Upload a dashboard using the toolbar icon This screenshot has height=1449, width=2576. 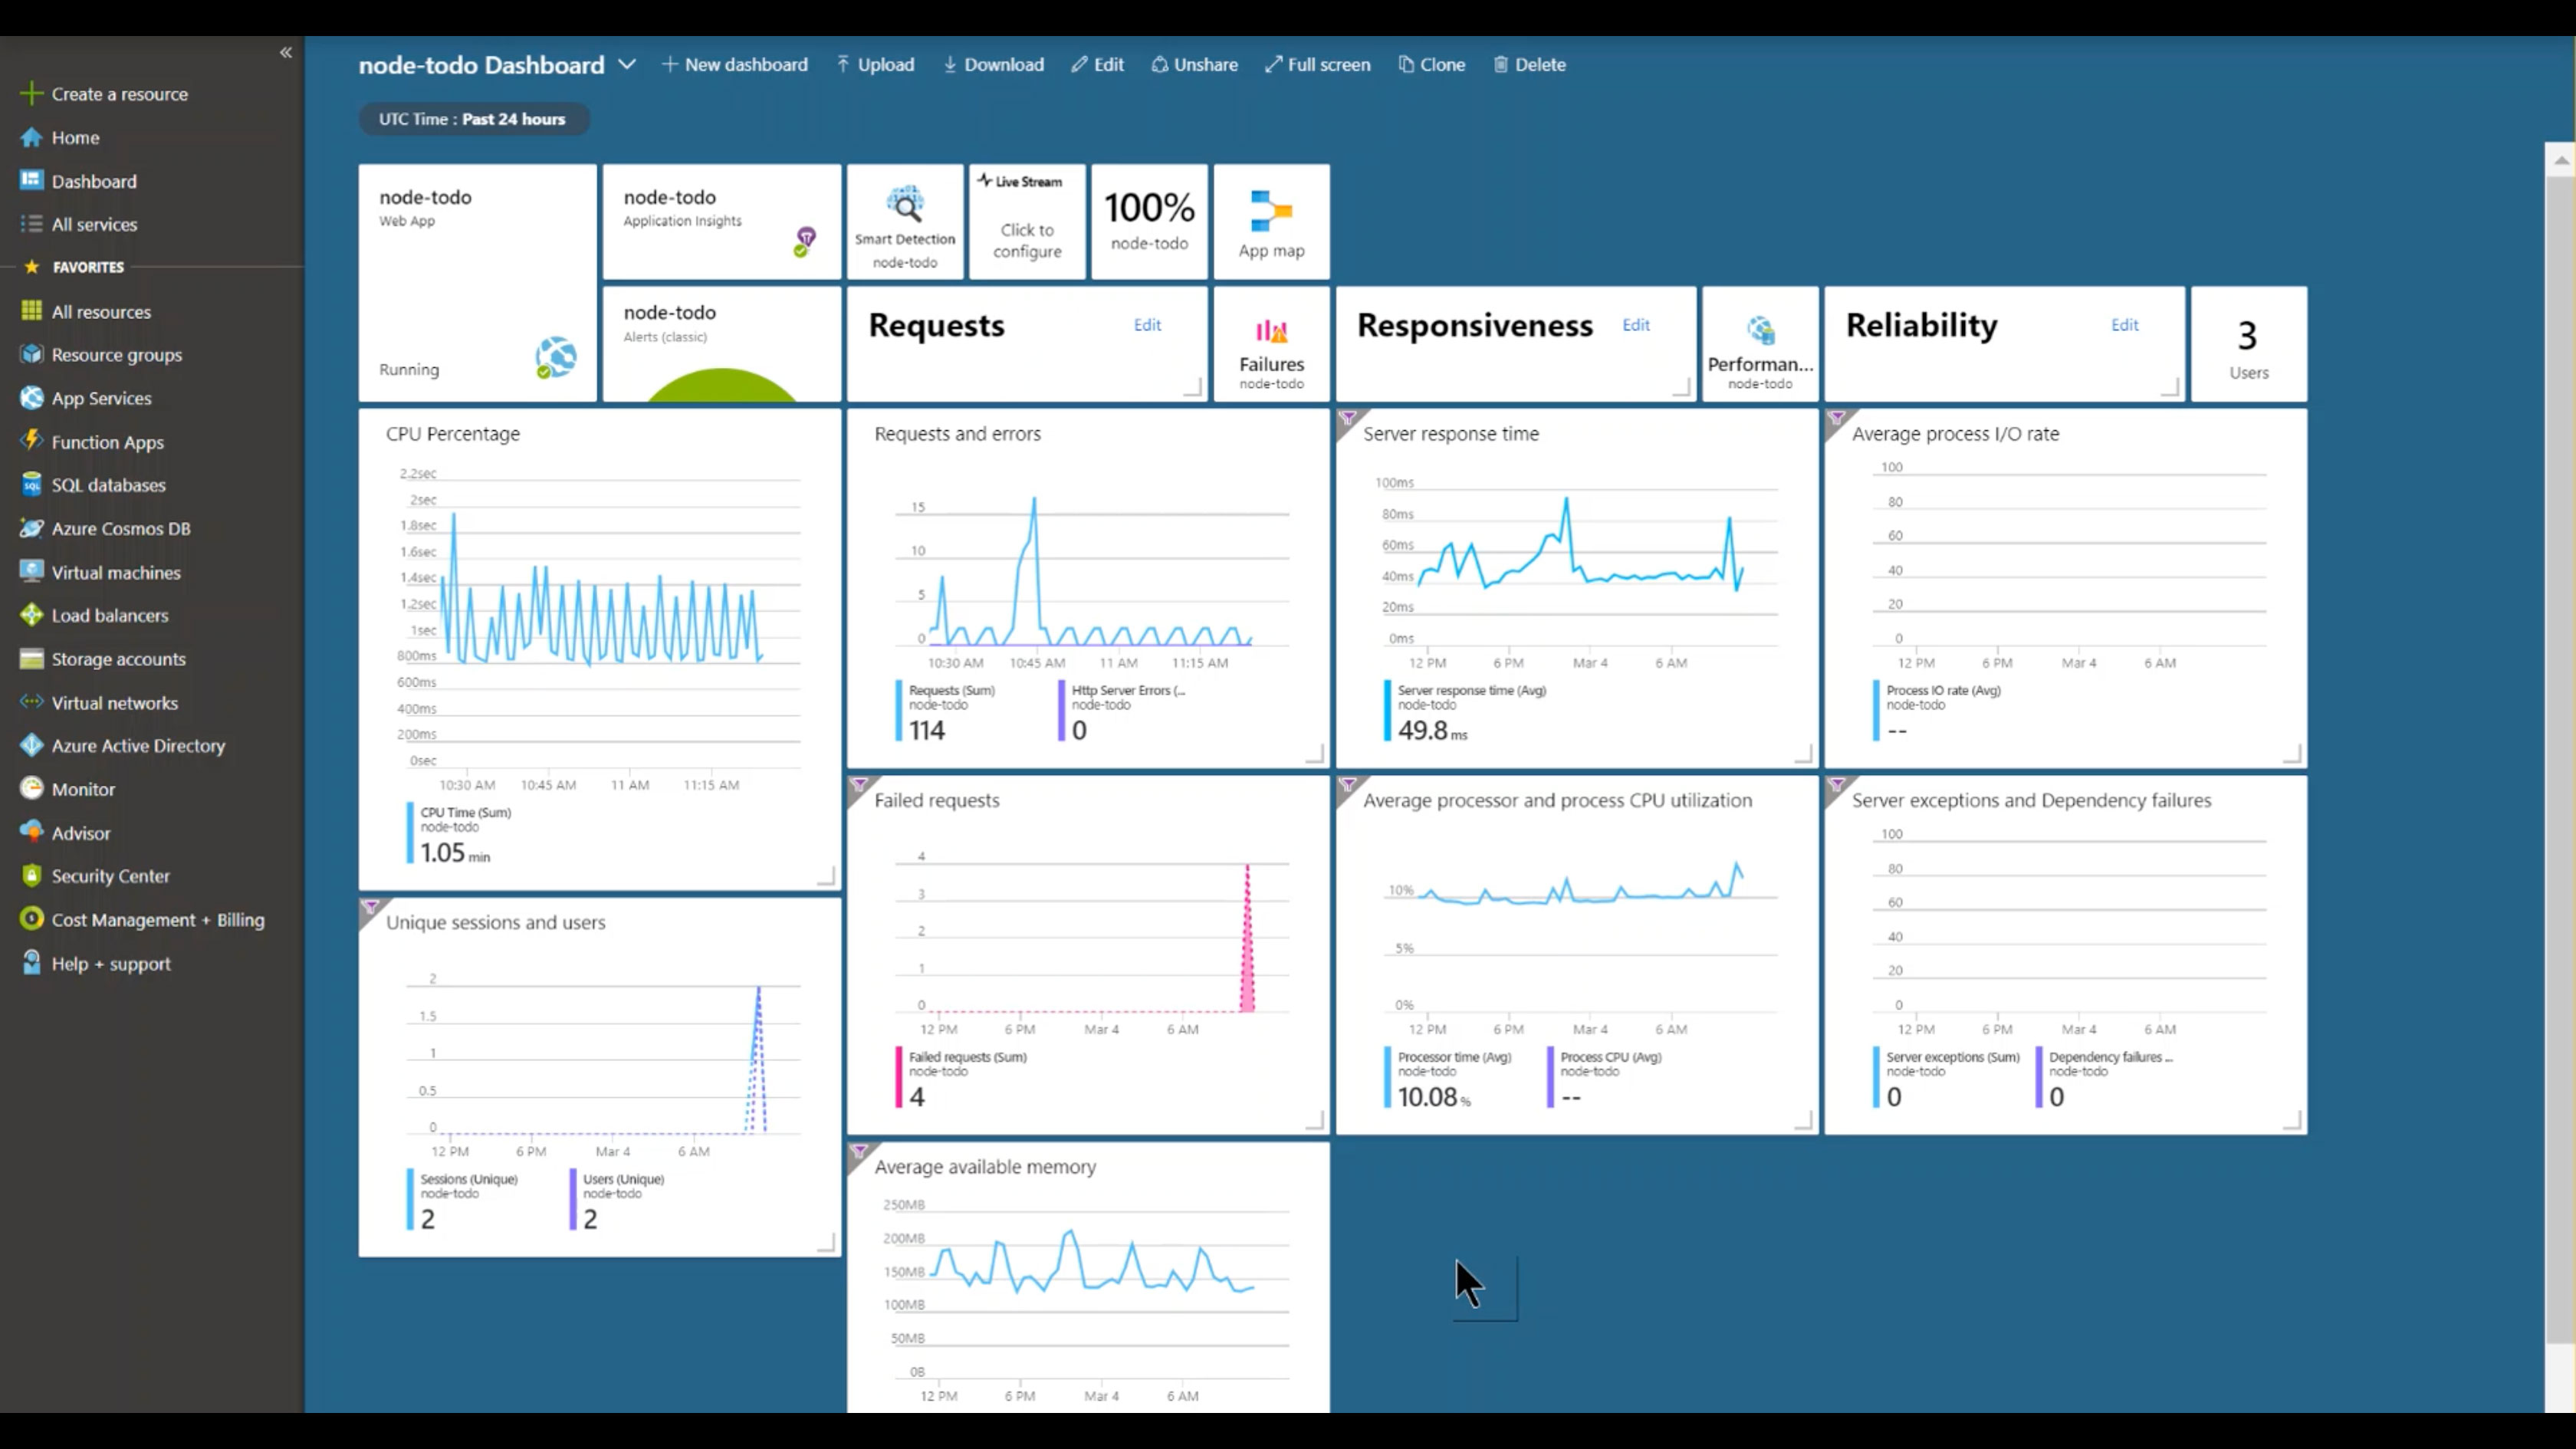875,64
